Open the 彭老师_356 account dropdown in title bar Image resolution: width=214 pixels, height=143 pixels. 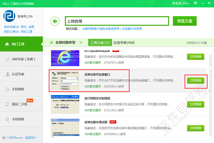181,3
